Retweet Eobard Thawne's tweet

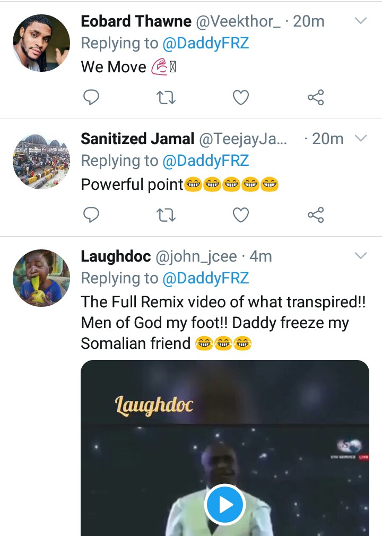(x=167, y=97)
